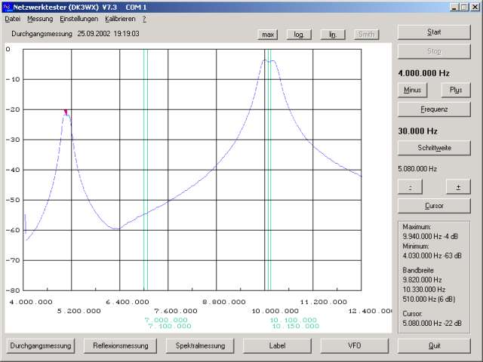Viewport: 483px width, 362px height.
Task: Select Durchgangsmessung mode
Action: (41, 346)
